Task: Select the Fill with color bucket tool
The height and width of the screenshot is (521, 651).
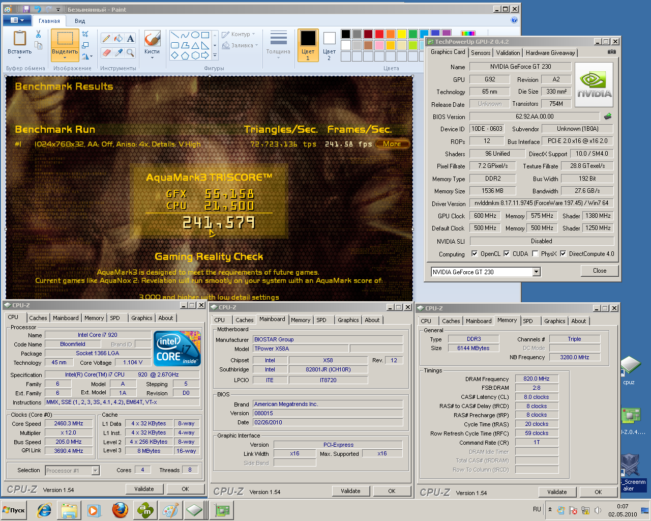Action: [x=119, y=39]
